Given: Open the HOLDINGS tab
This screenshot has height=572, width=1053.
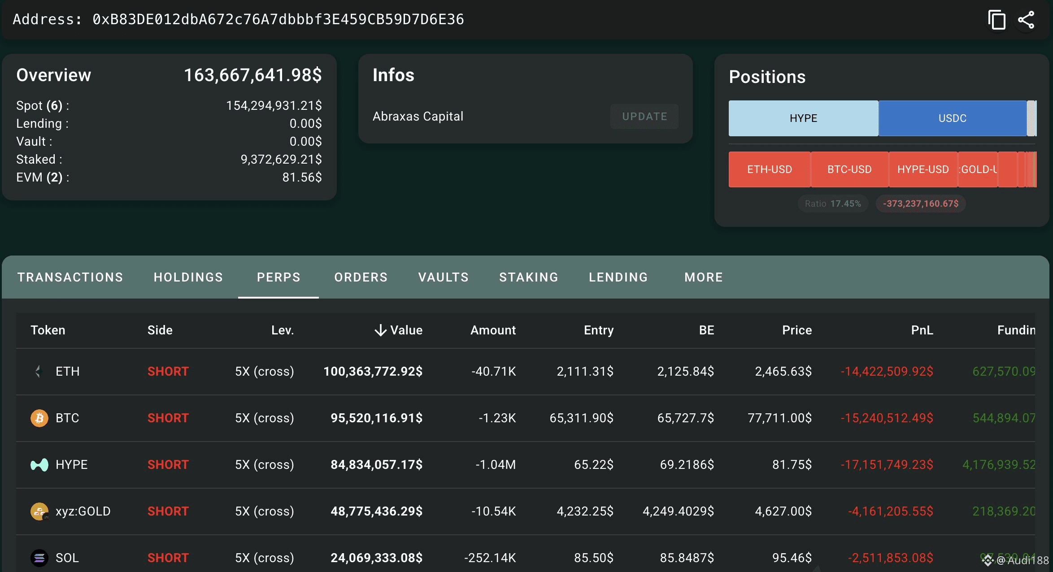Looking at the screenshot, I should point(188,277).
